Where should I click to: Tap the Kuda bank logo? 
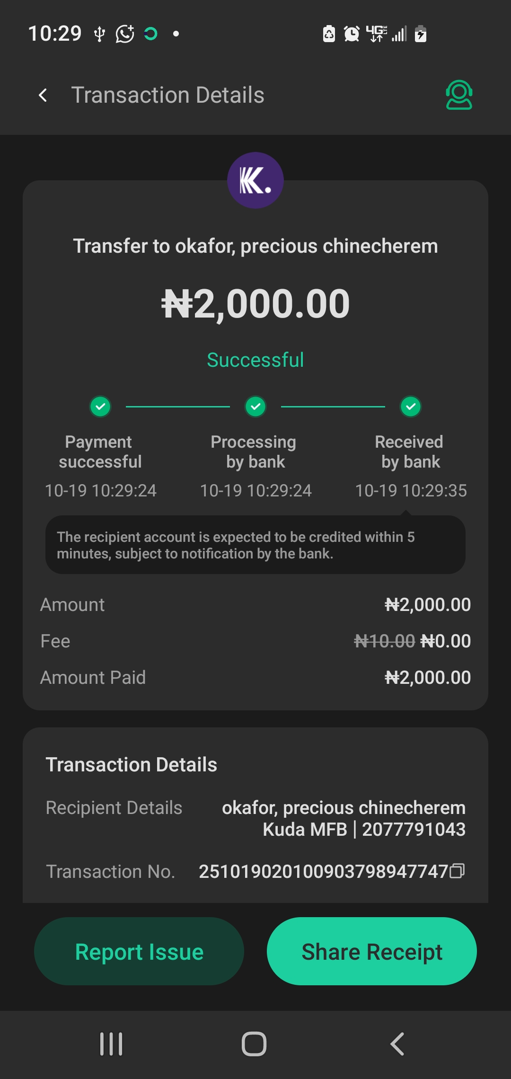[x=255, y=180]
